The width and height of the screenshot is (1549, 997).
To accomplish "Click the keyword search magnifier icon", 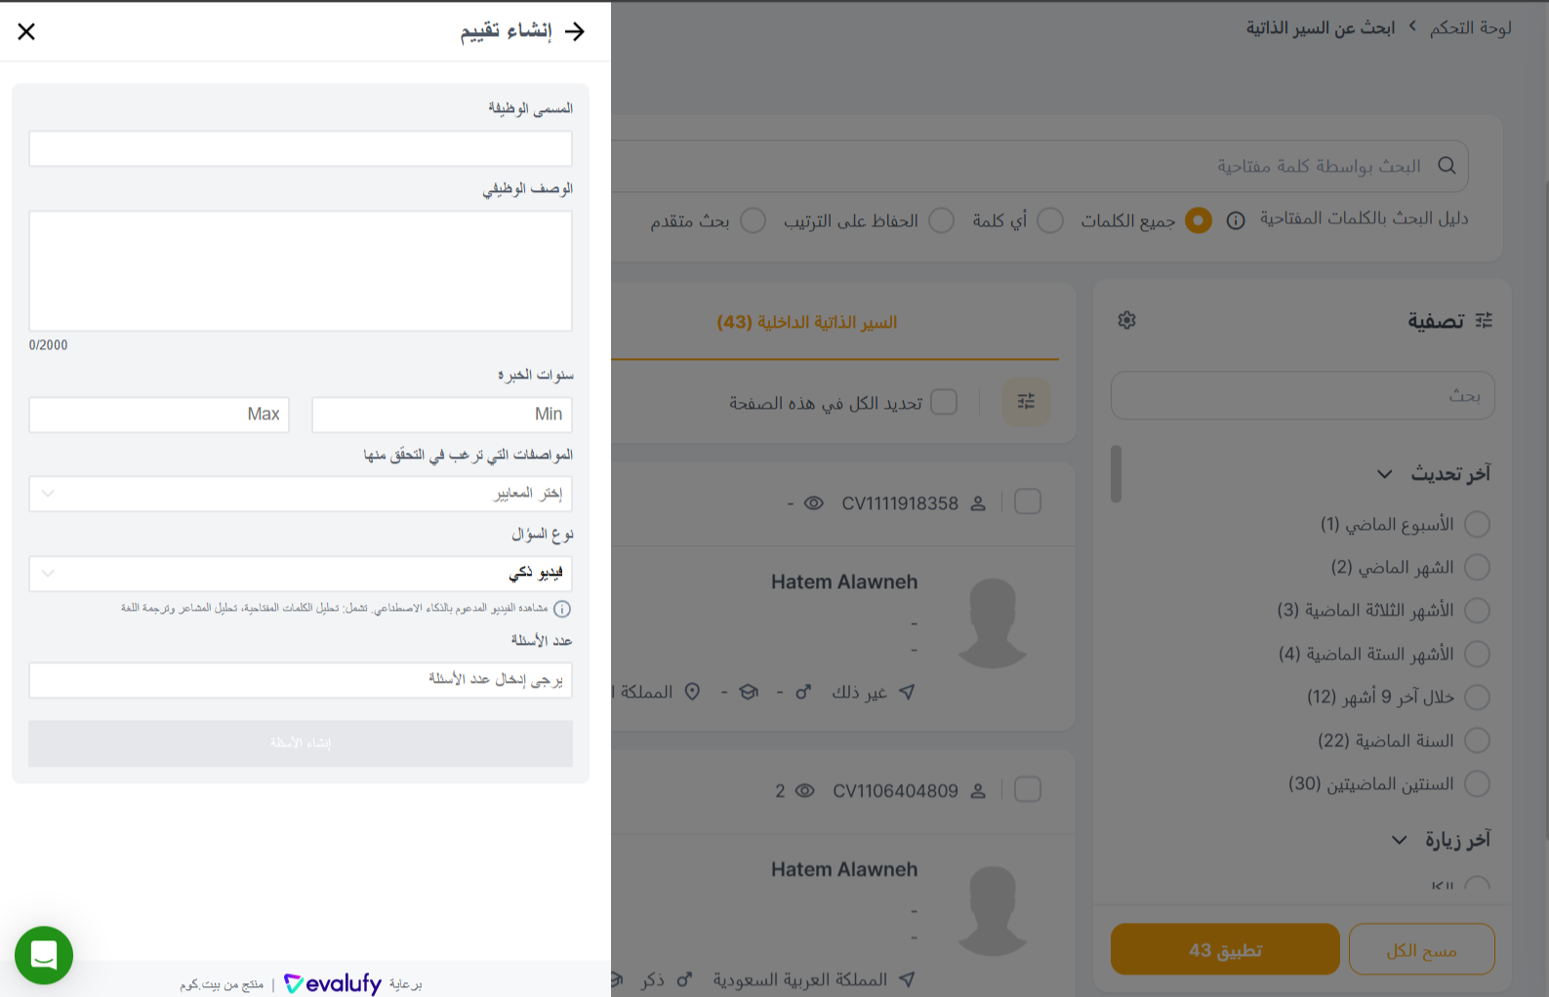I will [1447, 166].
